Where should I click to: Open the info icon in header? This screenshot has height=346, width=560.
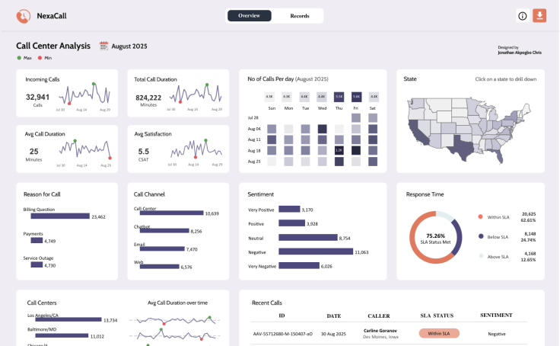tap(523, 16)
